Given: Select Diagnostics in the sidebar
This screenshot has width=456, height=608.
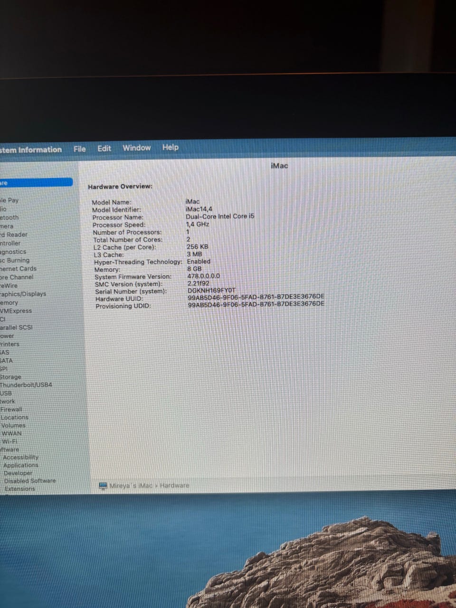Looking at the screenshot, I should point(13,252).
